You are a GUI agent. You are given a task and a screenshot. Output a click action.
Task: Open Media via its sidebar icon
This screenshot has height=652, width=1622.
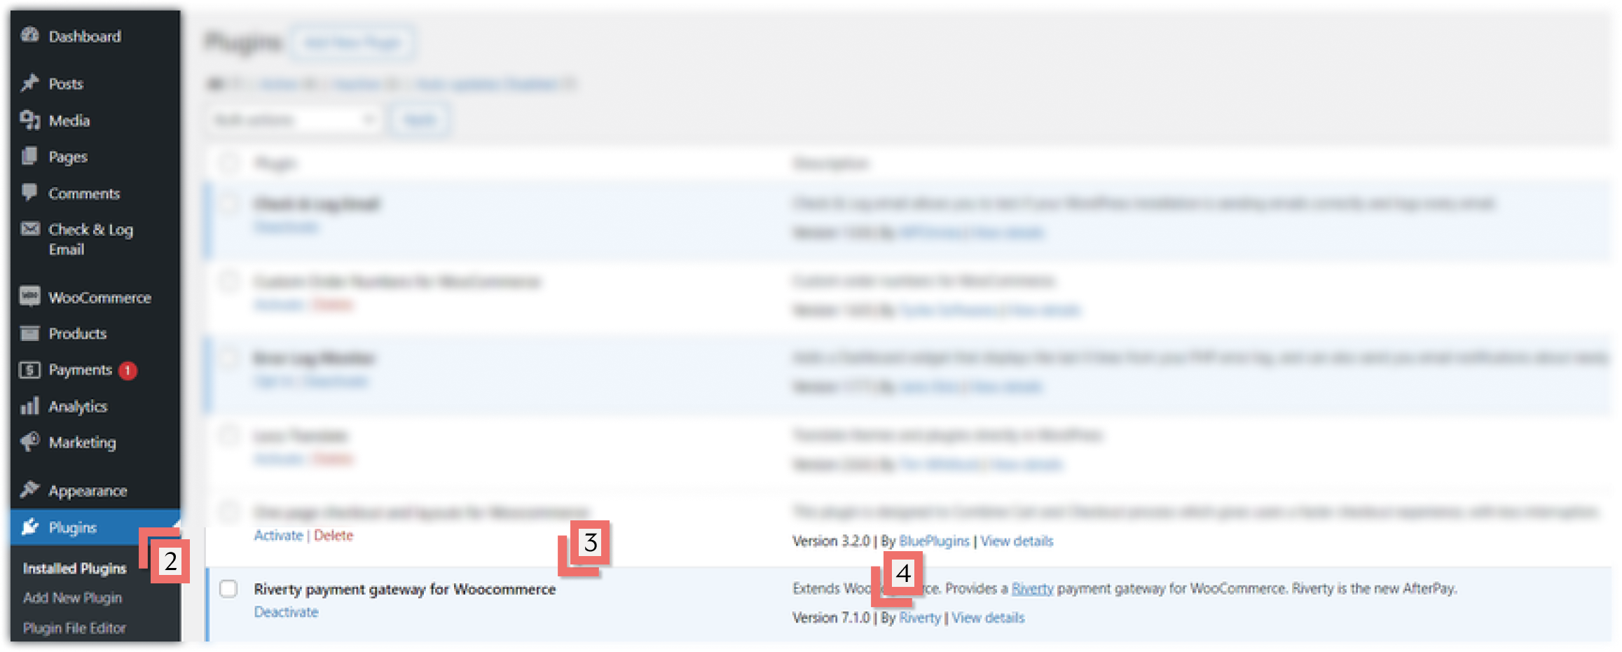(29, 120)
